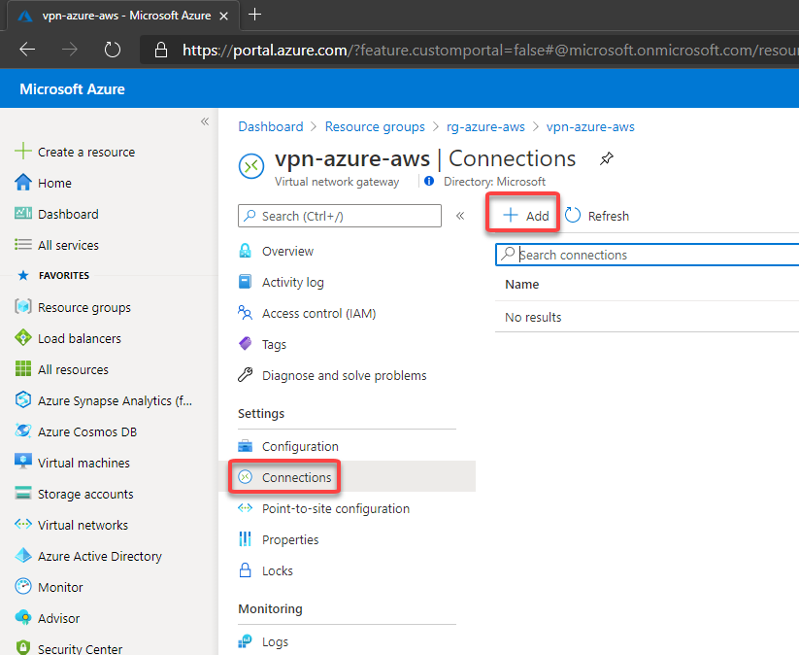Click the Diagnose and solve problems wrench icon
This screenshot has width=799, height=655.
245,375
